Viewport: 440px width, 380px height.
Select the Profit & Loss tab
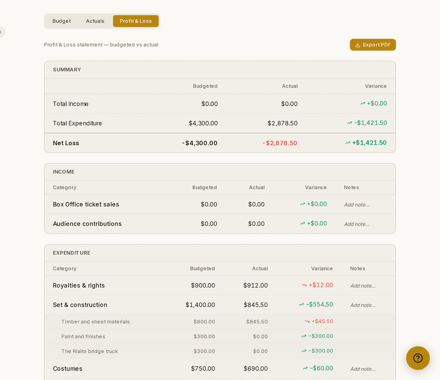click(136, 21)
